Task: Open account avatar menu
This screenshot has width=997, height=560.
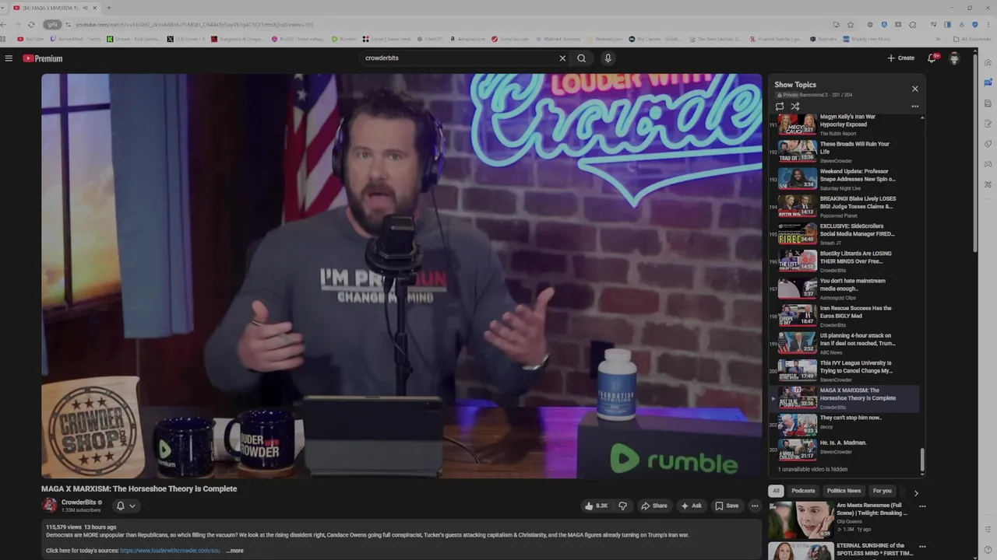Action: 954,58
